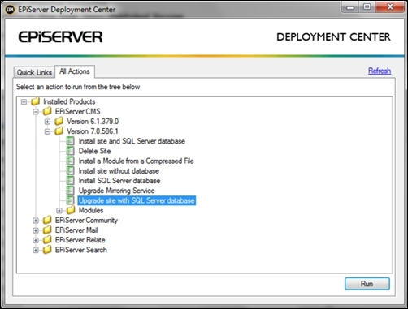
Task: Click the EPiServer Community folder icon
Action: pos(47,220)
